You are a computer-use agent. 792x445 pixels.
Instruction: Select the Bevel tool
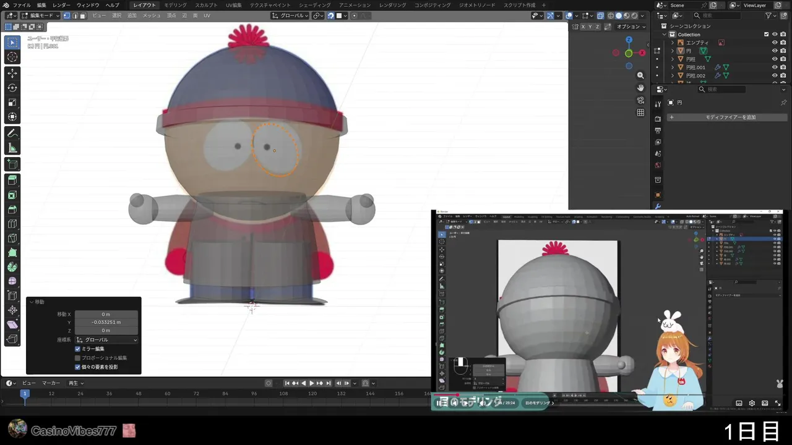[x=12, y=210]
